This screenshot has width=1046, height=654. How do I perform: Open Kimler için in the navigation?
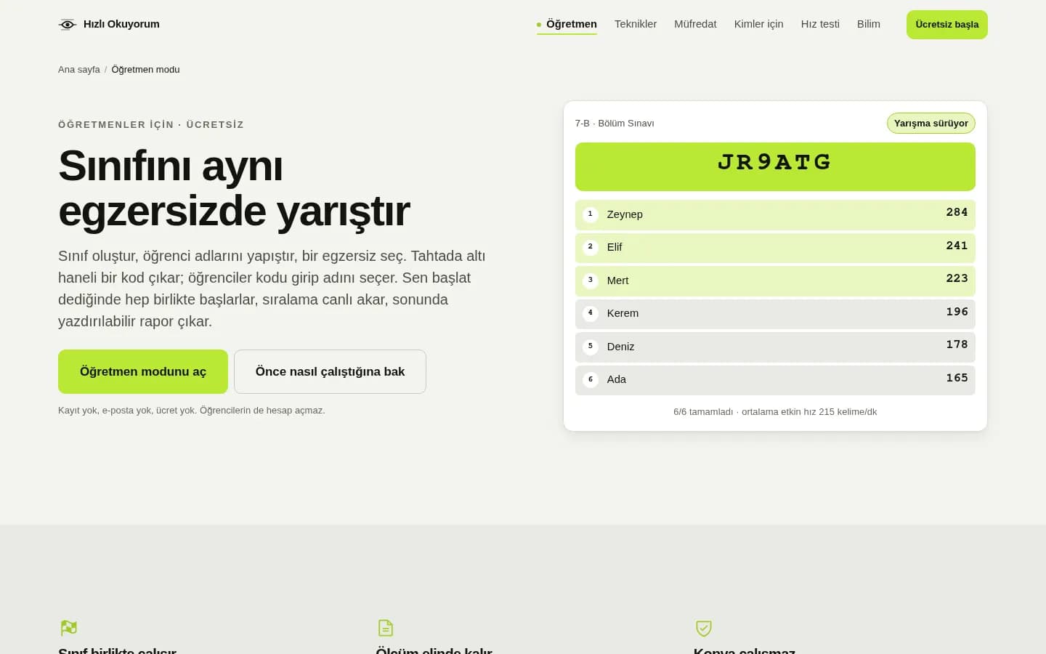click(758, 24)
